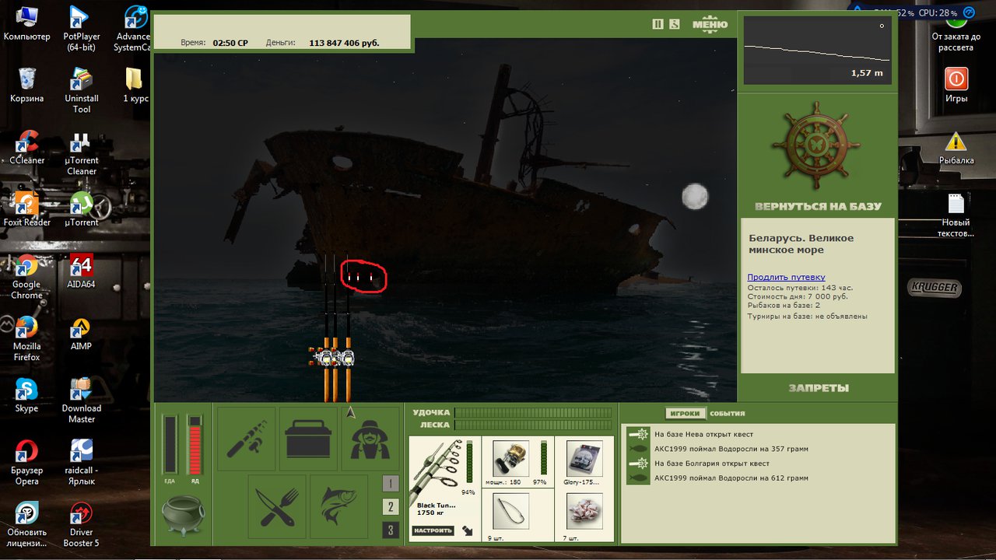The width and height of the screenshot is (996, 560).
Task: Open the CCleaner desktop icon
Action: coord(26,147)
